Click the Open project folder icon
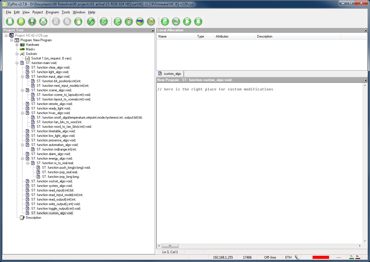Screen dimensions: 370x262 (21, 21)
